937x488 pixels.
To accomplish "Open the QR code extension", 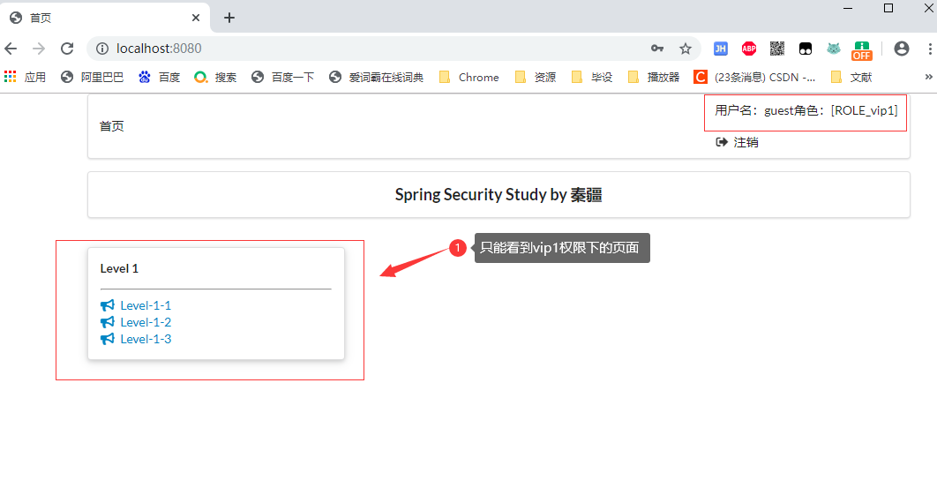I will 776,49.
